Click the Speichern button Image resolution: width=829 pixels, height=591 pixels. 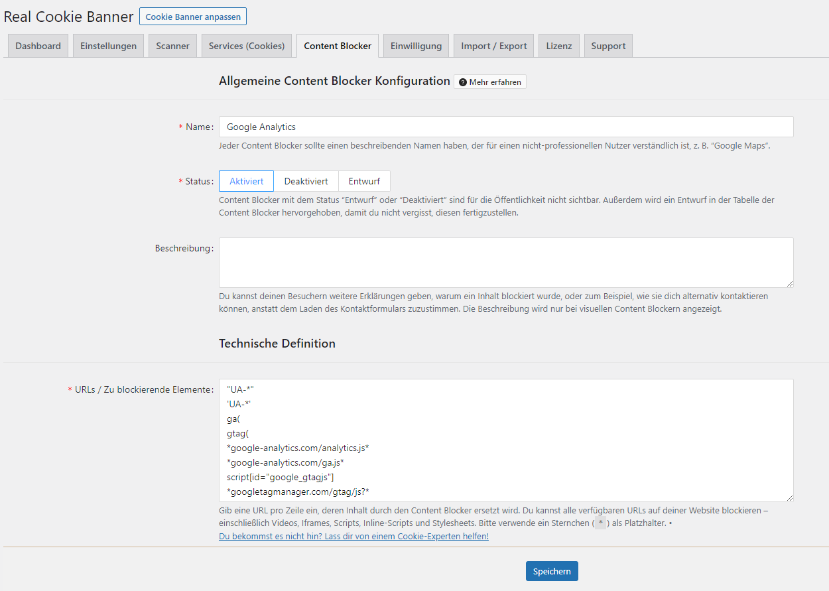click(x=552, y=571)
